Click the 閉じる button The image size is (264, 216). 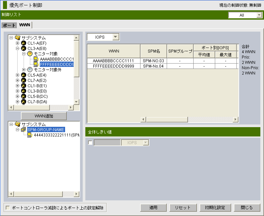click(247, 208)
